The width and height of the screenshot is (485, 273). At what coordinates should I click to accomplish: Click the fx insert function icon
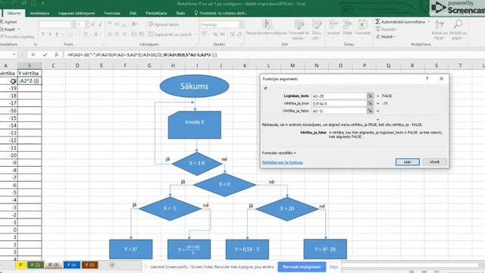[56, 55]
